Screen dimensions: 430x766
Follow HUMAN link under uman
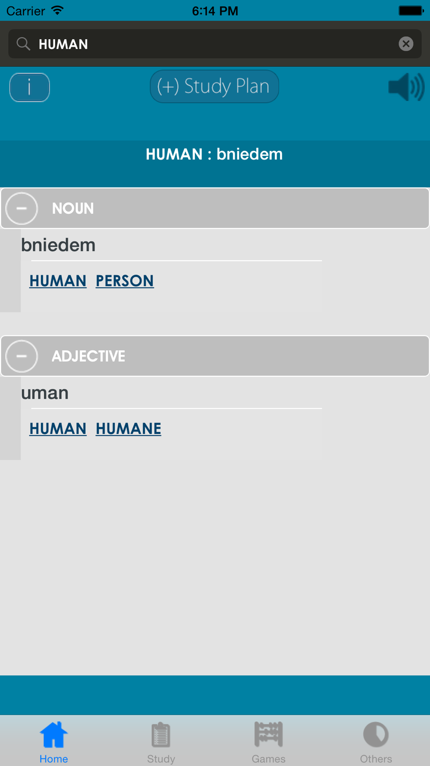click(x=58, y=429)
